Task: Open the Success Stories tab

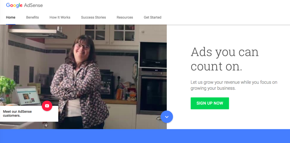Action: [93, 17]
